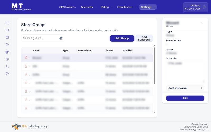Click the Store List text box
The height and width of the screenshot is (132, 211).
point(185,72)
